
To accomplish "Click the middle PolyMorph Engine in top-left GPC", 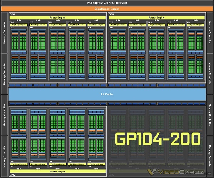I will pyautogui.click(x=57, y=25).
